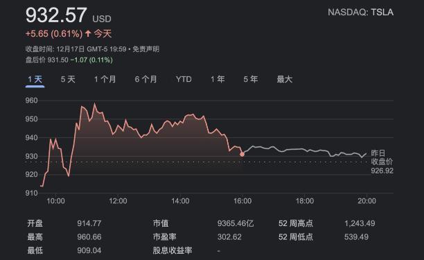Click the NASDAQ: TSLA ticker label
Image resolution: width=424 pixels, height=260 pixels.
(360, 12)
